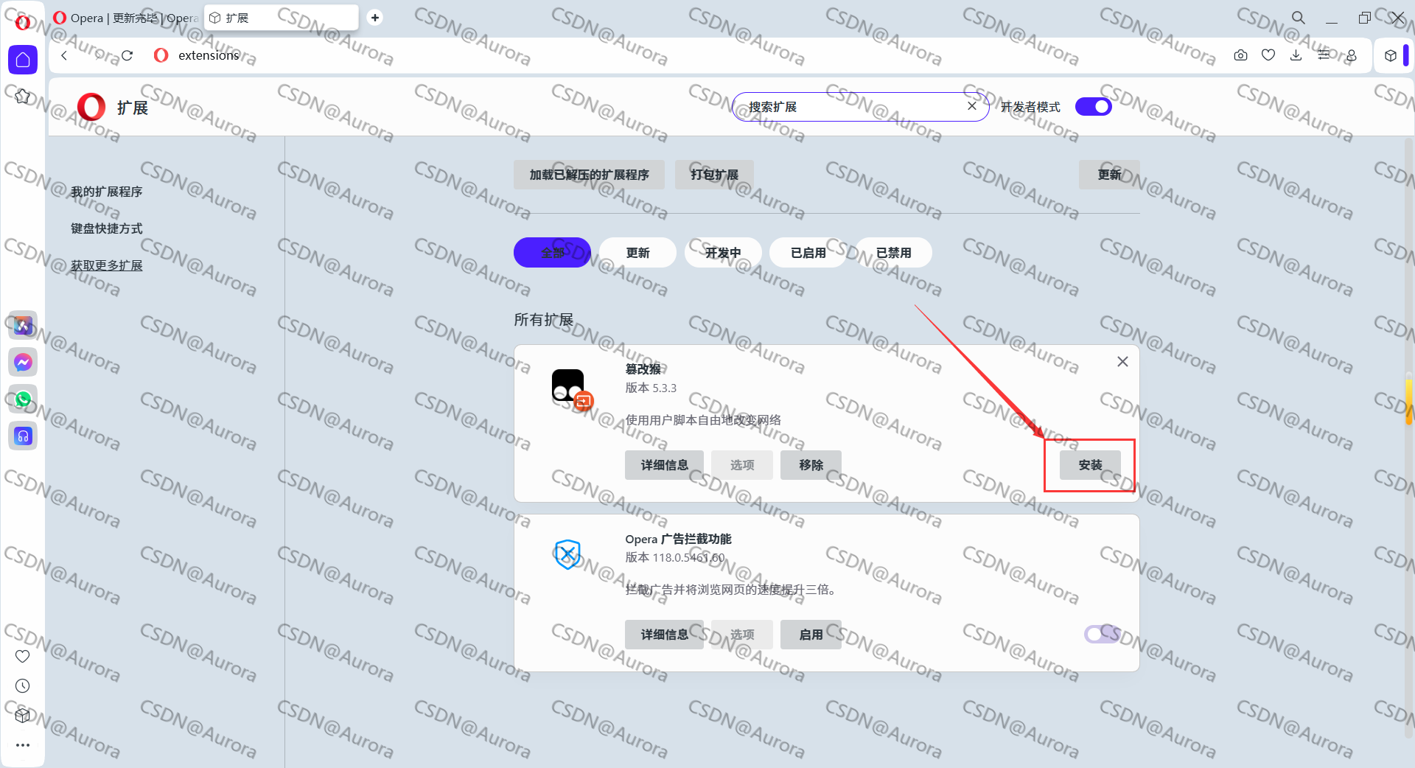Screen dimensions: 1415x768
Task: Open WhatsApp in the sidebar
Action: (23, 399)
